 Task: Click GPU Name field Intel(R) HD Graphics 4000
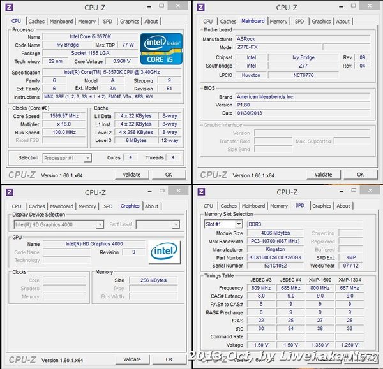point(94,244)
